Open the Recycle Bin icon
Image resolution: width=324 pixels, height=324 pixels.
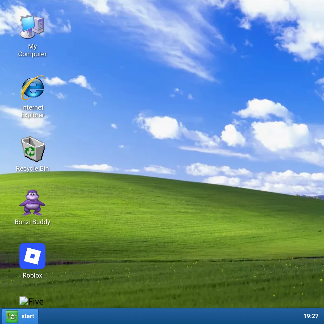point(33,149)
